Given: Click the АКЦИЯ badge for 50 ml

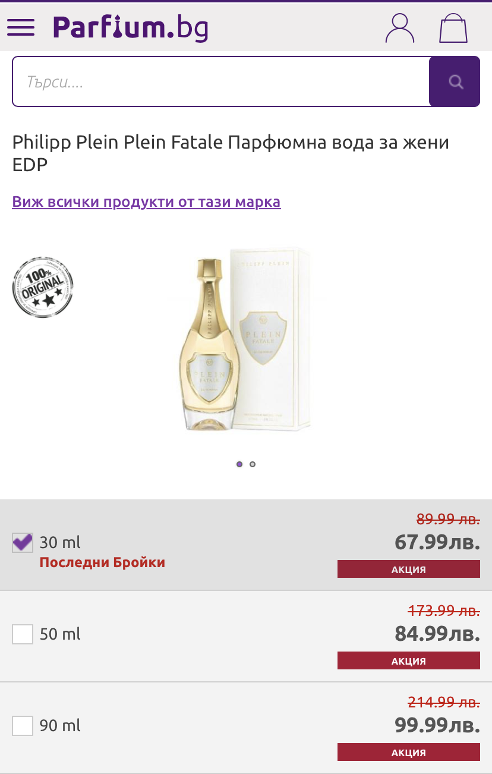Looking at the screenshot, I should [408, 661].
